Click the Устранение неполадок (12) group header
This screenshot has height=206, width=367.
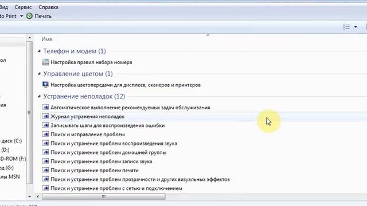(x=84, y=97)
